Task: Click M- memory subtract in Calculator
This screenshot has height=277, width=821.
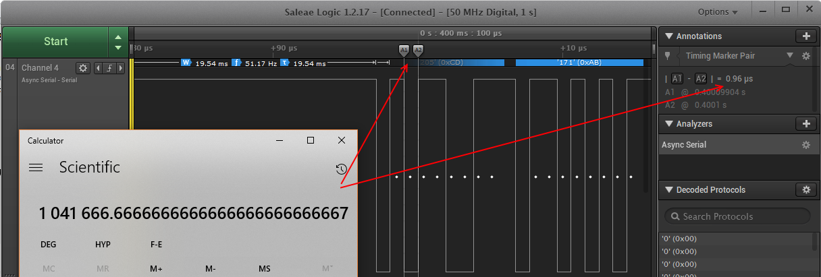Action: [210, 269]
